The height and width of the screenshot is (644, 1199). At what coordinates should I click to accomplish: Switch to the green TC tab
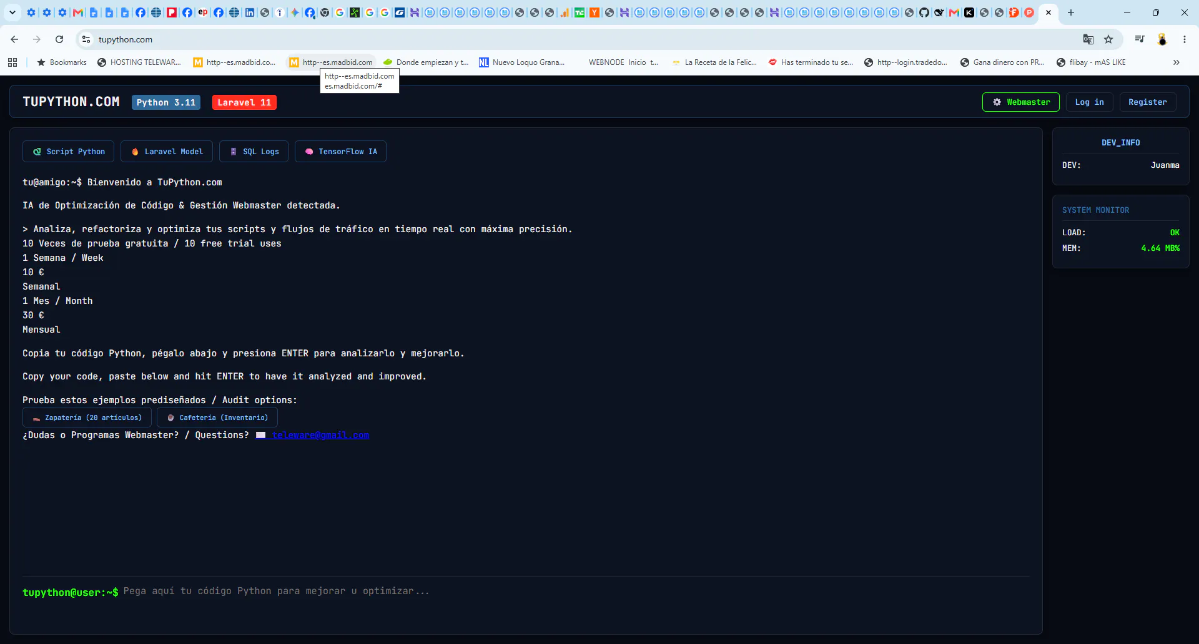[x=580, y=12]
